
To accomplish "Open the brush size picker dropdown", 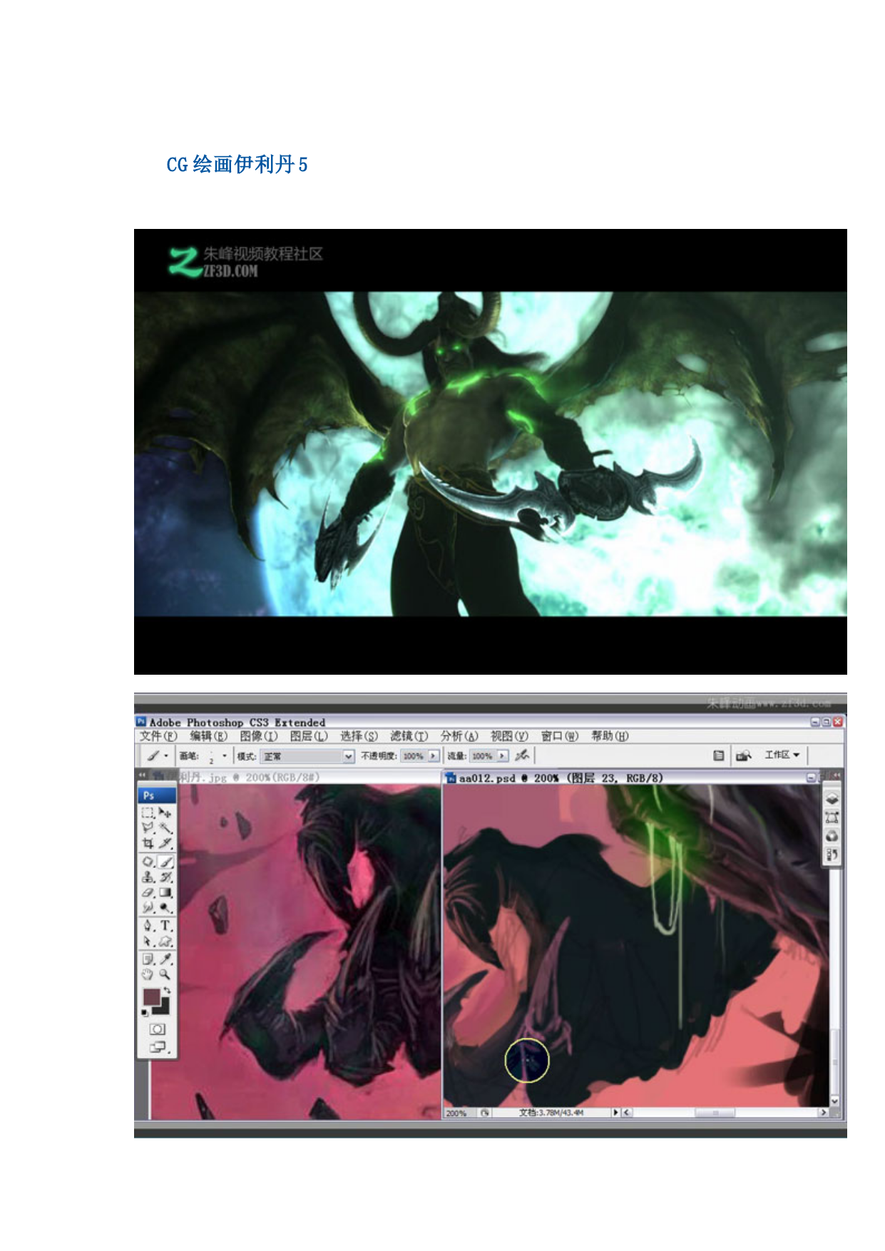I will (x=225, y=756).
